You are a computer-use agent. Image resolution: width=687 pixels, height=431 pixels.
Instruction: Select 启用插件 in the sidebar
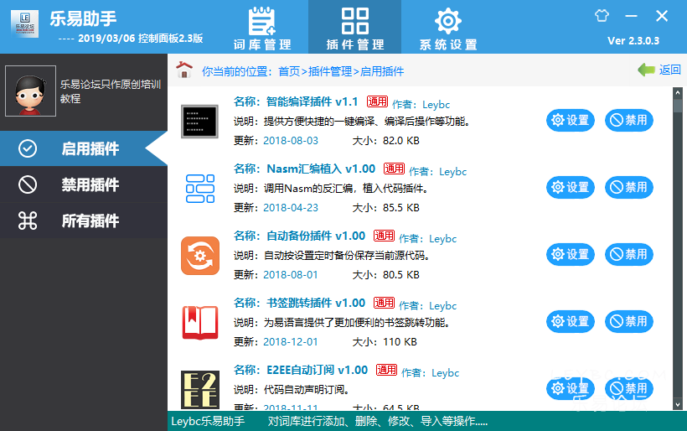[x=90, y=149]
